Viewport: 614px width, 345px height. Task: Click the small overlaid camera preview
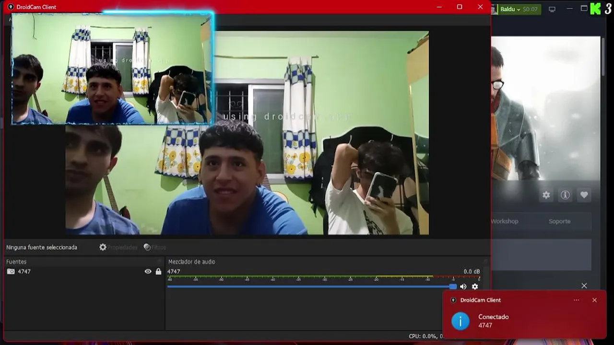coord(112,69)
